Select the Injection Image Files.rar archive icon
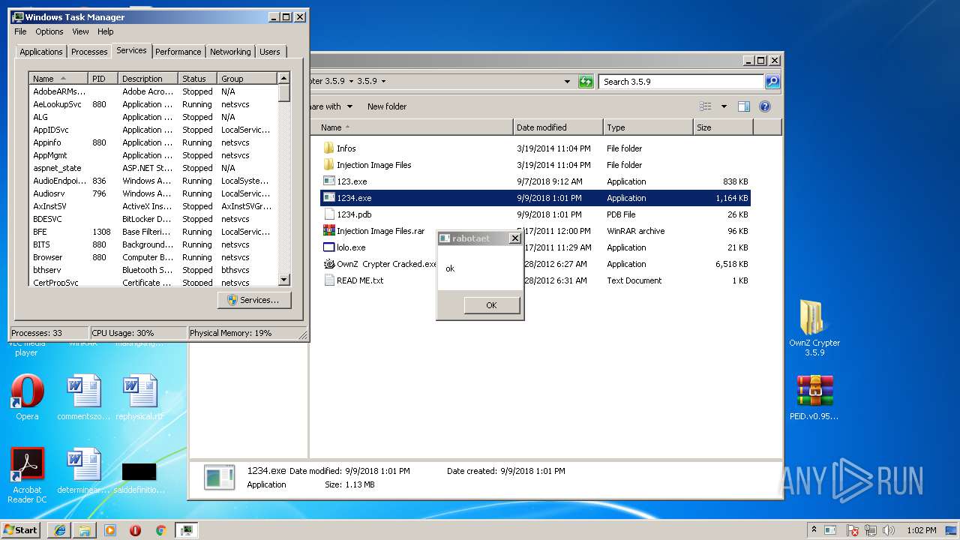This screenshot has width=960, height=540. click(328, 231)
